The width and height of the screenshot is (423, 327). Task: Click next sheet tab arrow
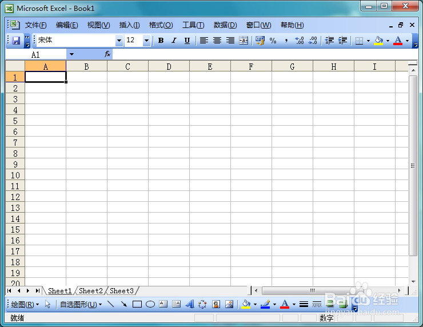pos(28,290)
